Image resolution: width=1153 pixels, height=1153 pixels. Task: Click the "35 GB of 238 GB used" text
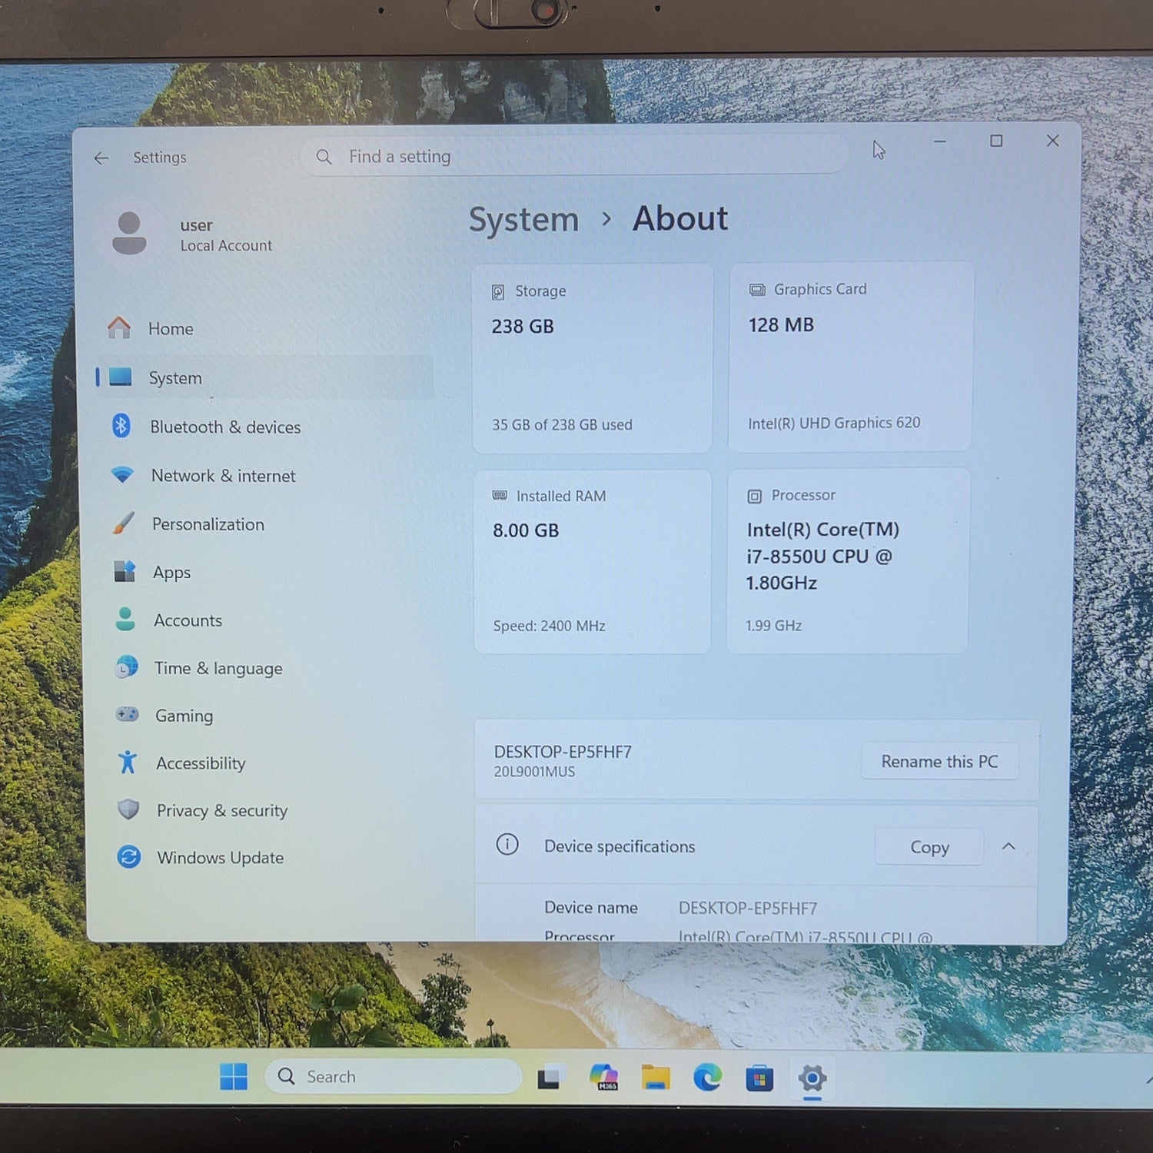point(562,424)
